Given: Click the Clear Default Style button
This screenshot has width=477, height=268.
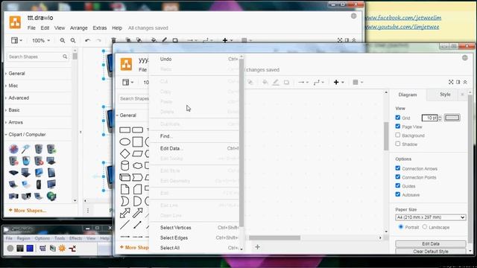Looking at the screenshot, I should [431, 252].
